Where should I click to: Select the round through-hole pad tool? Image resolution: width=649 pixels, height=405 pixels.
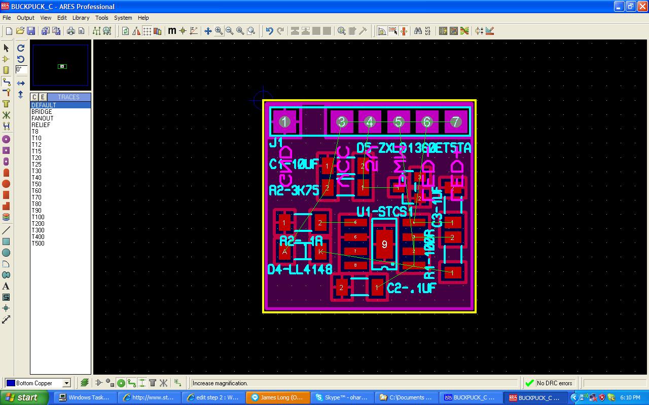[x=6, y=139]
